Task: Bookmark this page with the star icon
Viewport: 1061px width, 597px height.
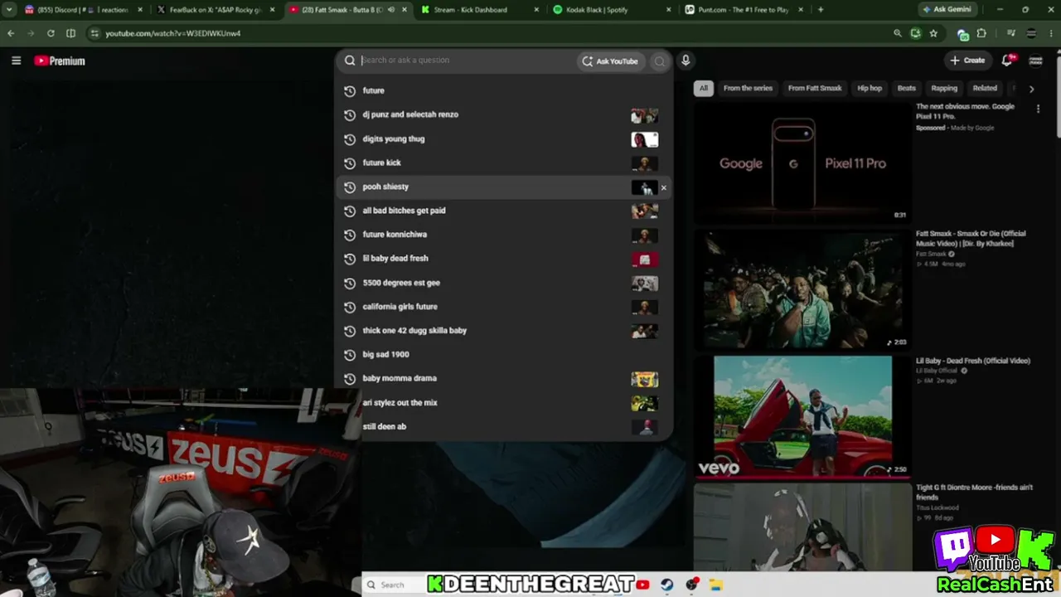Action: point(933,33)
